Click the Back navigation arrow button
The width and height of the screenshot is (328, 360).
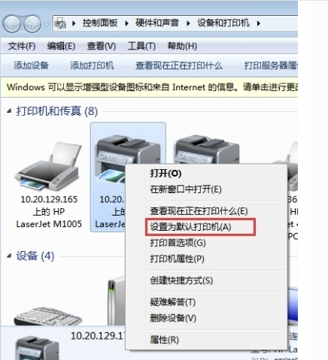12,24
